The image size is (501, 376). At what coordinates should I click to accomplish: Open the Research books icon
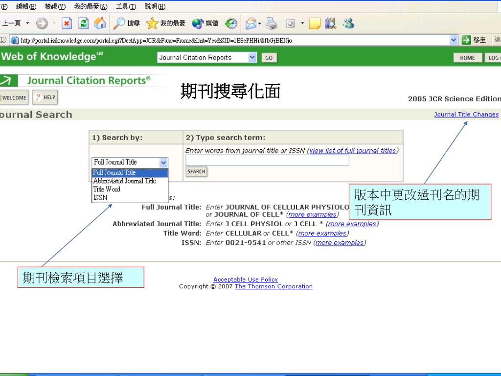(331, 23)
